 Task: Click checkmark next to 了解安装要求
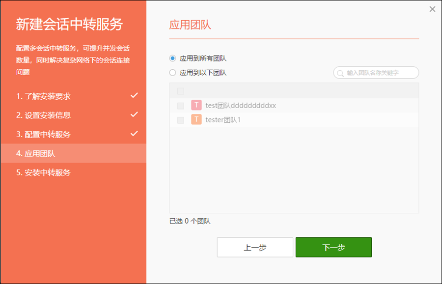(x=134, y=95)
